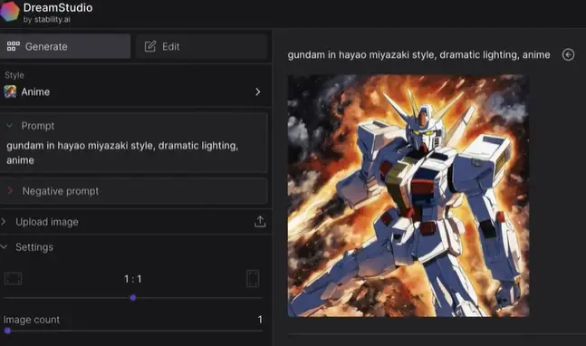Image resolution: width=586 pixels, height=346 pixels.
Task: Click the prompt title above the image
Action: pyautogui.click(x=418, y=55)
